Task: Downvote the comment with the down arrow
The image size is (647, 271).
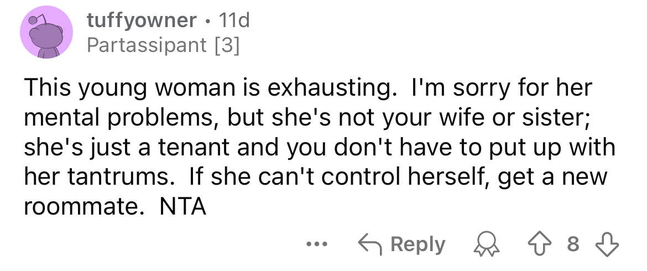Action: (x=609, y=244)
